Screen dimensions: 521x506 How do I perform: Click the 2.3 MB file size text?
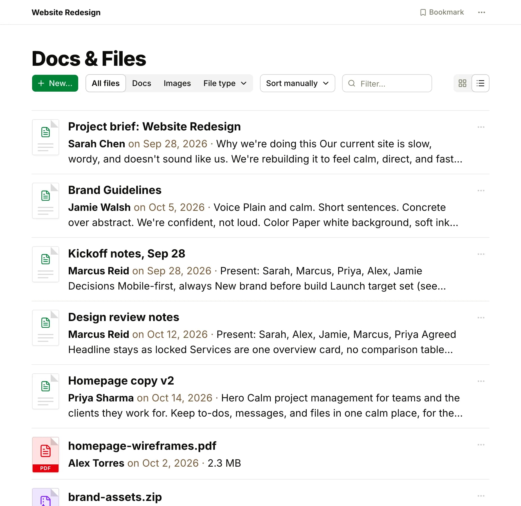tap(224, 463)
